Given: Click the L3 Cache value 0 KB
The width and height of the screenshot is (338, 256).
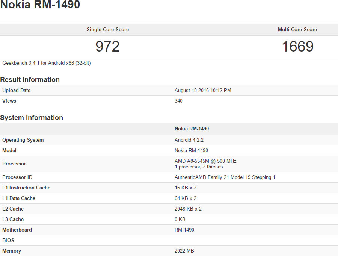Looking at the screenshot, I should tap(179, 219).
